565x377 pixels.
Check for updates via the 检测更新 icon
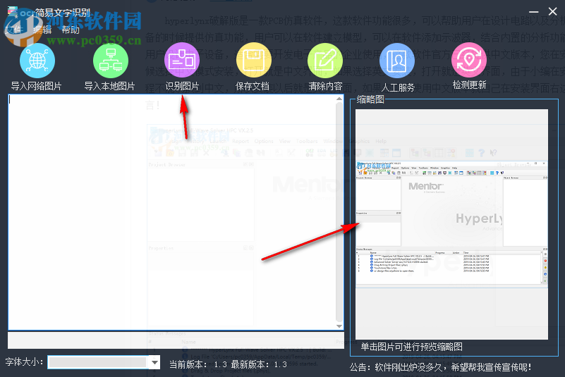tap(469, 60)
